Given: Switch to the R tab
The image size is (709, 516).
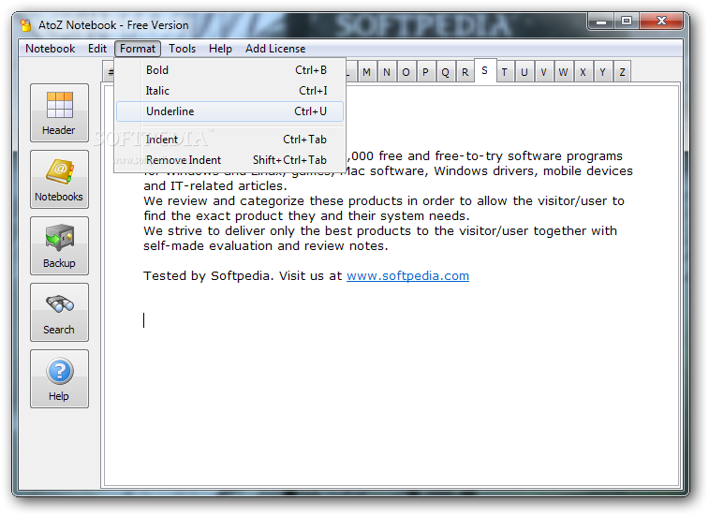Looking at the screenshot, I should [x=465, y=72].
